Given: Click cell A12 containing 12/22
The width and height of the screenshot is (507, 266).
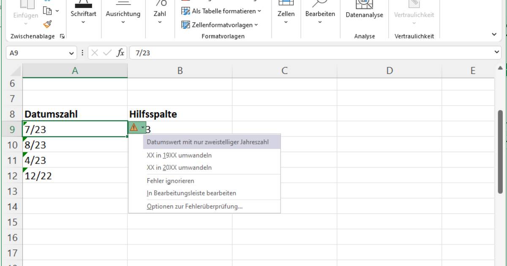Looking at the screenshot, I should [x=75, y=176].
